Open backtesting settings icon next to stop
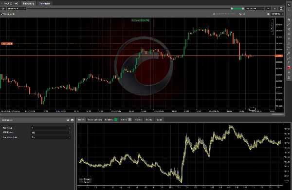The image size is (292, 190). coord(281,9)
